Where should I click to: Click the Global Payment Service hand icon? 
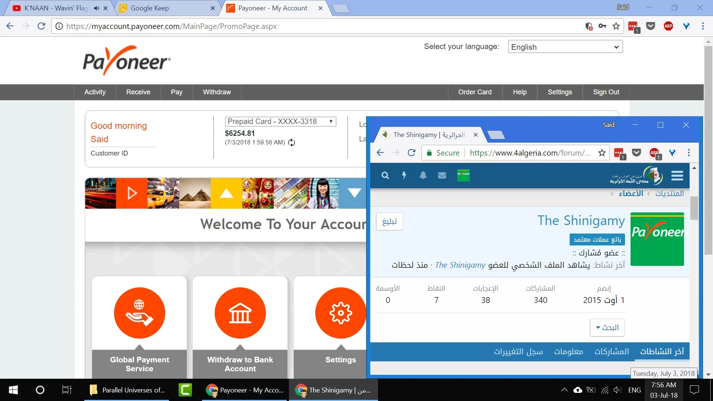(x=139, y=313)
